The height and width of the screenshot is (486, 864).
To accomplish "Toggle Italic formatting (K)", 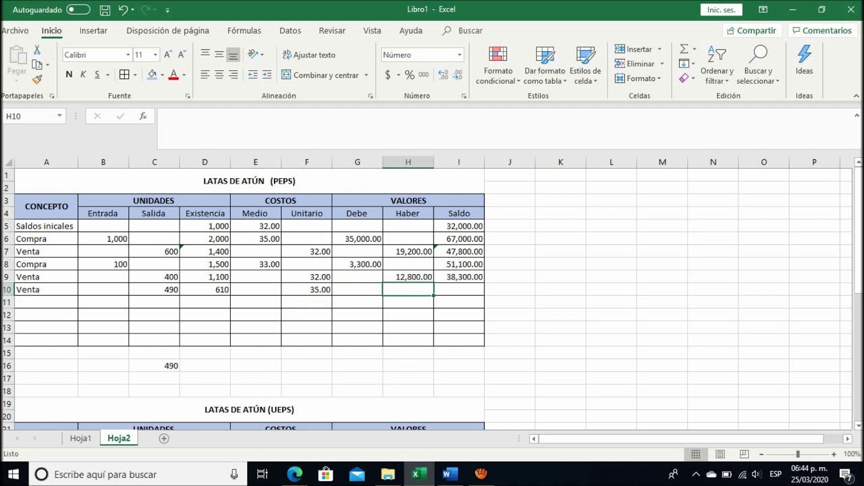I will click(x=83, y=75).
